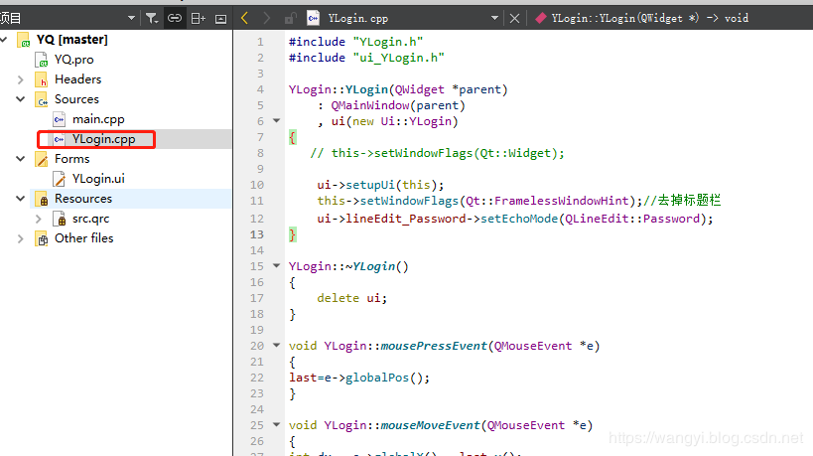Select YLogin.cpp in the project tree
Image resolution: width=813 pixels, height=456 pixels.
coord(103,139)
